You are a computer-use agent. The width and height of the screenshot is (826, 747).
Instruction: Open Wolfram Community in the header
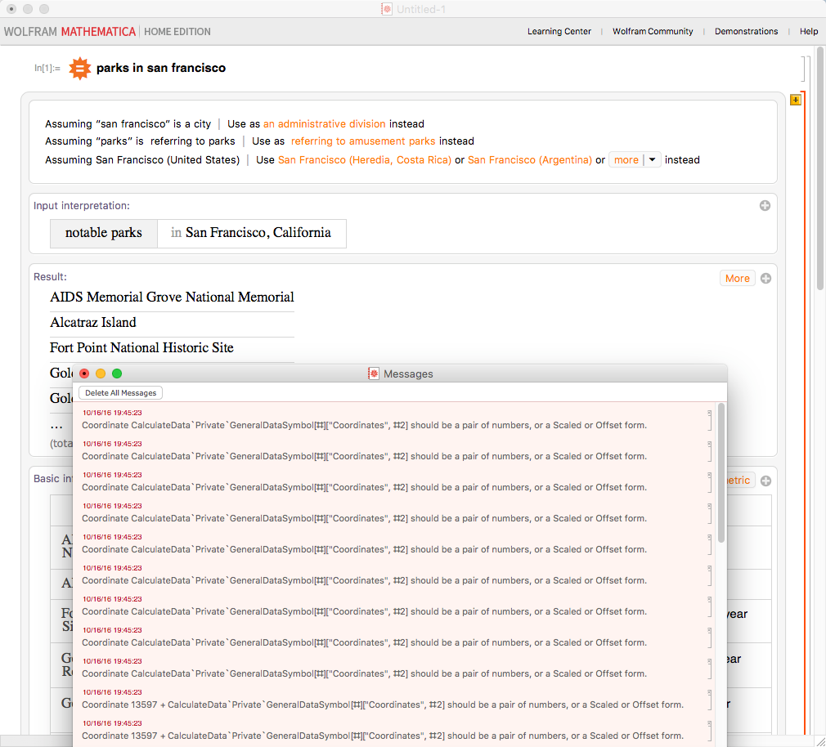tap(653, 32)
